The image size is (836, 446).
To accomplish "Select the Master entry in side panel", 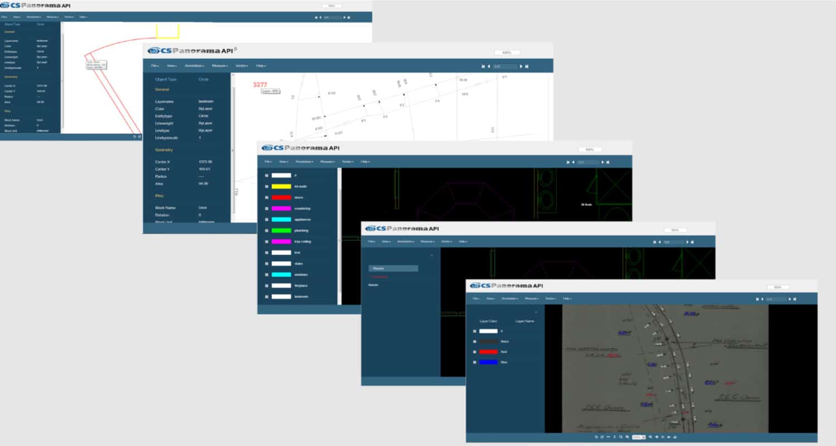I will 373,285.
